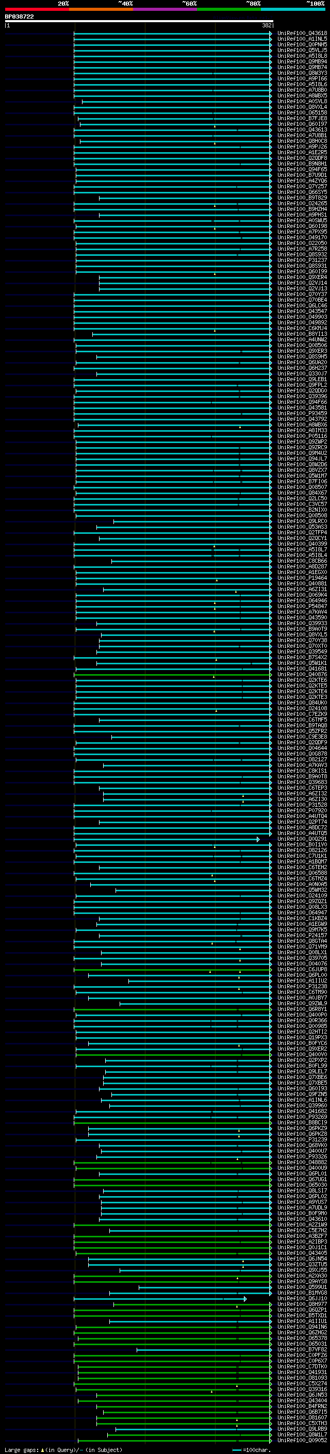Image resolution: width=330 pixels, height=1454 pixels.
Task: Click the purple ~60% identity legend segment
Action: point(164,9)
